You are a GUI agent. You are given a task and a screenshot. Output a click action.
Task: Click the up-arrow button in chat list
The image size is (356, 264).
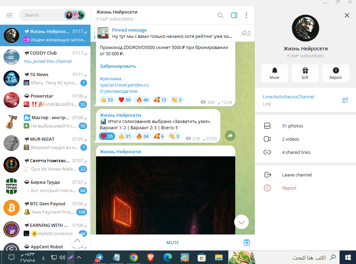(x=77, y=241)
